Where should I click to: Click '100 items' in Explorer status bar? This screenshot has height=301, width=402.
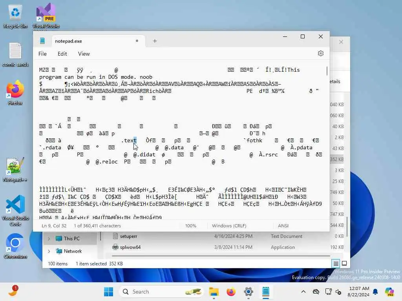coord(58,264)
